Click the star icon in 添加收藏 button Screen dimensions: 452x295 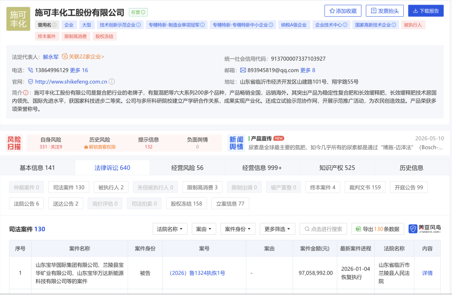(x=332, y=11)
